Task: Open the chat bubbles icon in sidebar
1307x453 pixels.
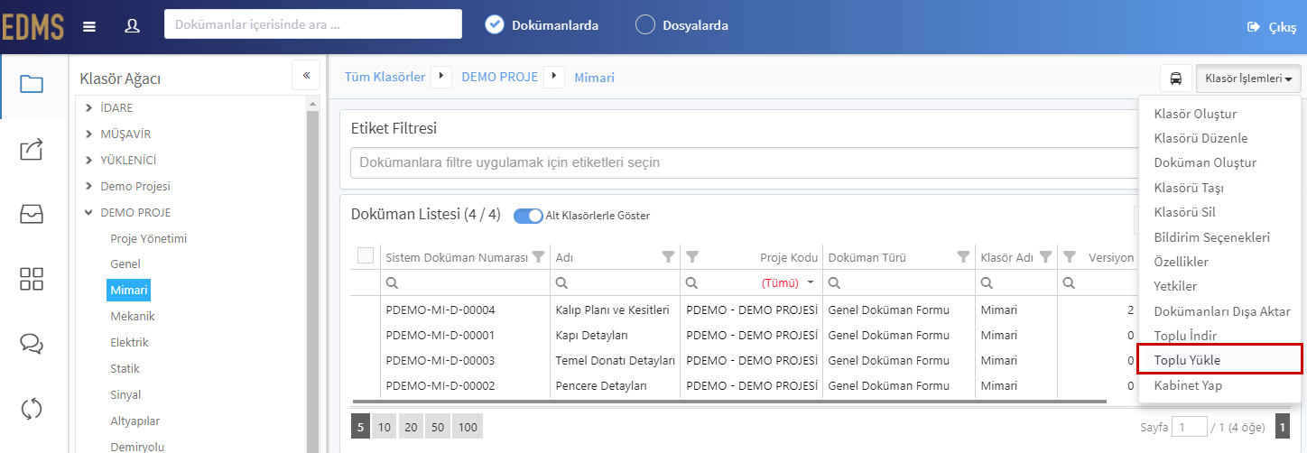Action: (x=32, y=344)
